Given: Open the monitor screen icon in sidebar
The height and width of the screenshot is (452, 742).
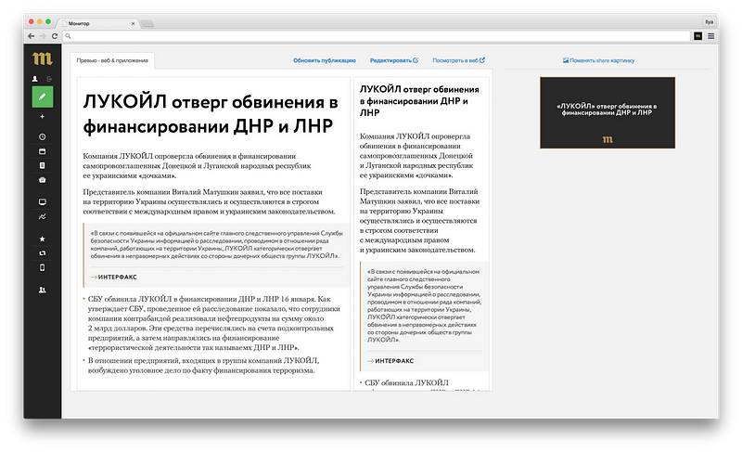Looking at the screenshot, I should (42, 202).
